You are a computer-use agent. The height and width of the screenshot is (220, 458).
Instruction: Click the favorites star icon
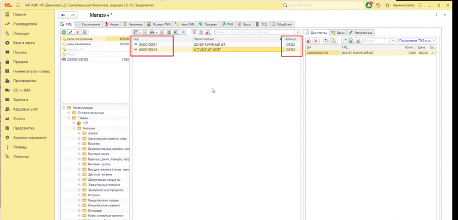(x=387, y=5)
